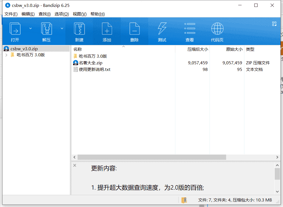Viewport: 283px width, 207px height.
Task: Click the zip icon of 名著大全.zip
Action: click(x=75, y=63)
